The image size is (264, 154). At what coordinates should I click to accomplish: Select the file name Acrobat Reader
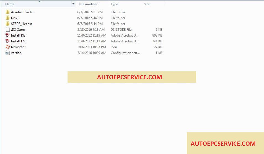pyautogui.click(x=22, y=12)
